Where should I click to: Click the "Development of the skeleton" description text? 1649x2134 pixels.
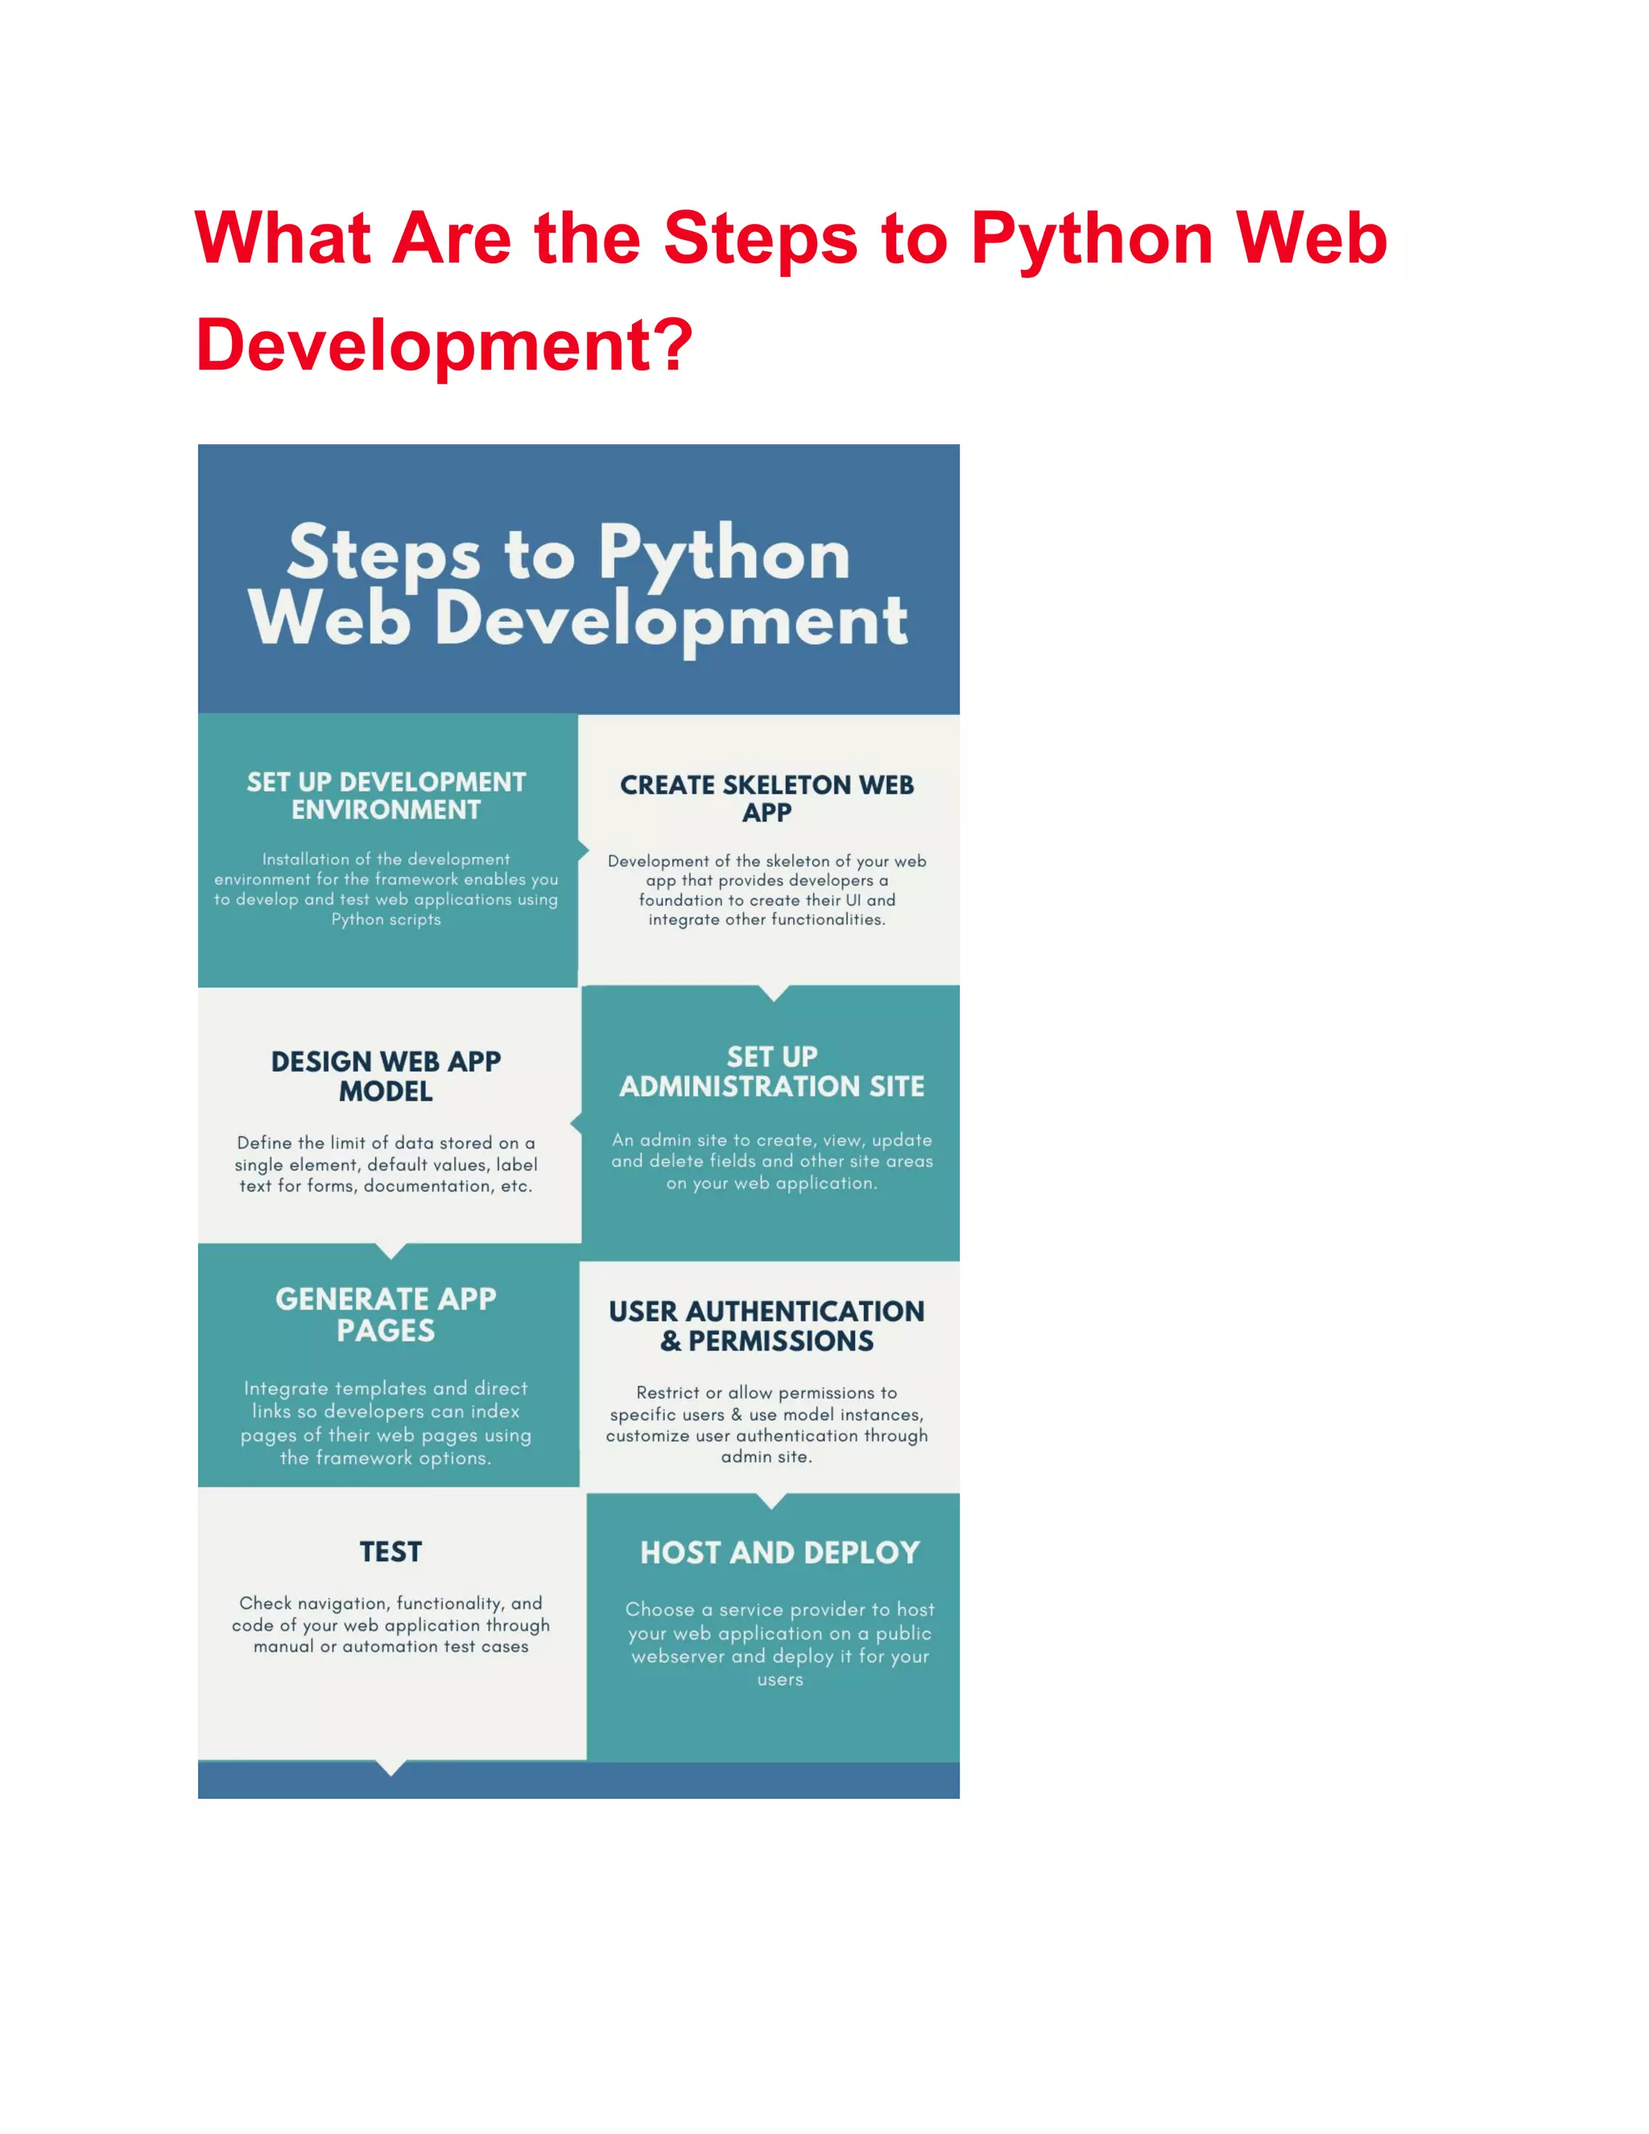point(767,889)
